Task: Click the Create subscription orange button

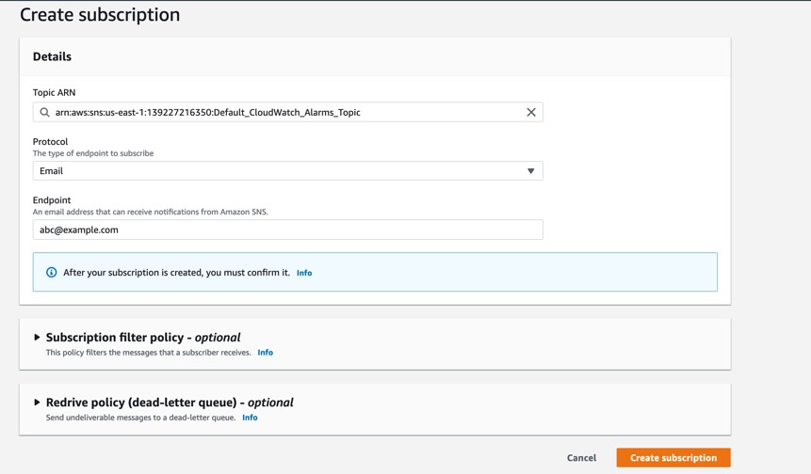Action: [x=673, y=457]
